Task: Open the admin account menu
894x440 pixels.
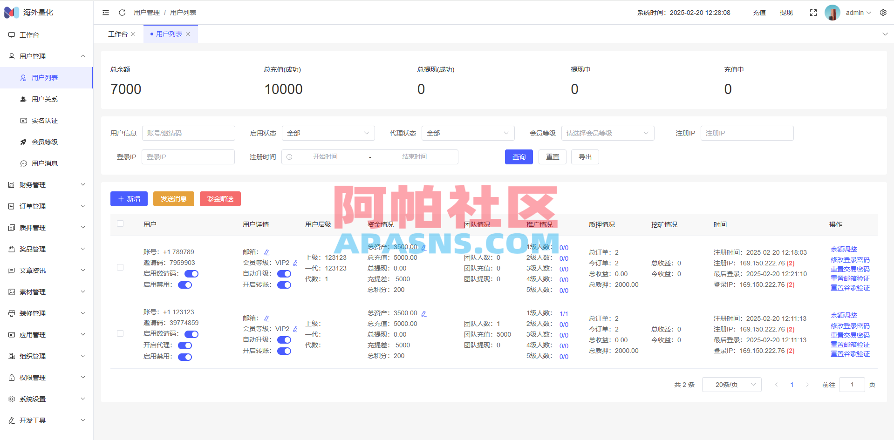Action: coord(855,13)
